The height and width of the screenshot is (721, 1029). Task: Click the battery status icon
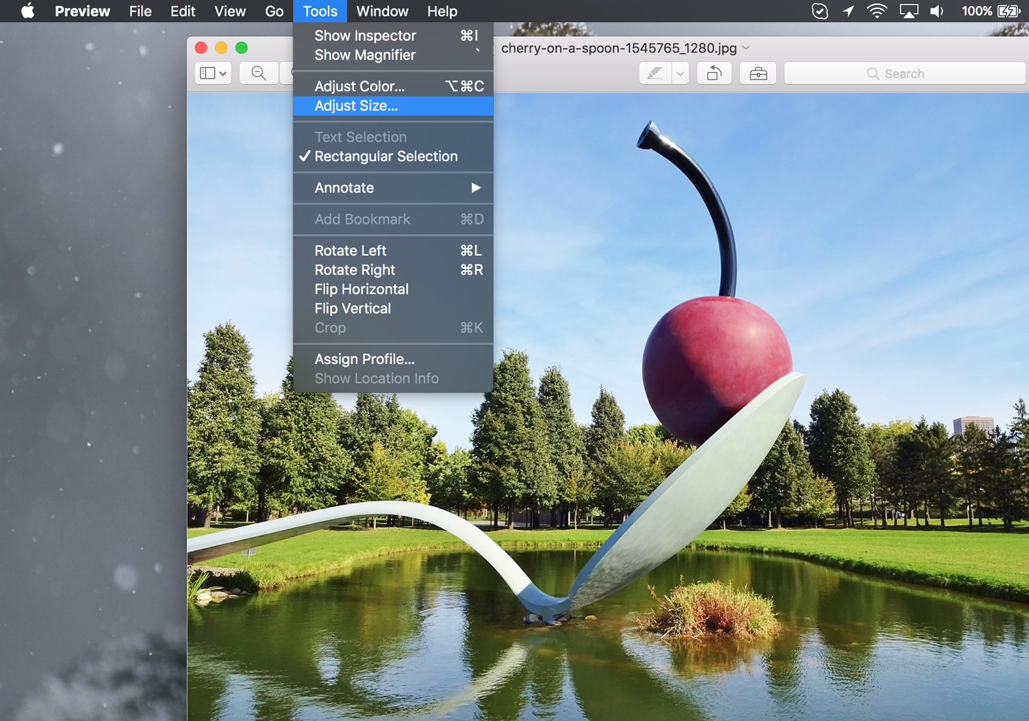(x=1009, y=11)
